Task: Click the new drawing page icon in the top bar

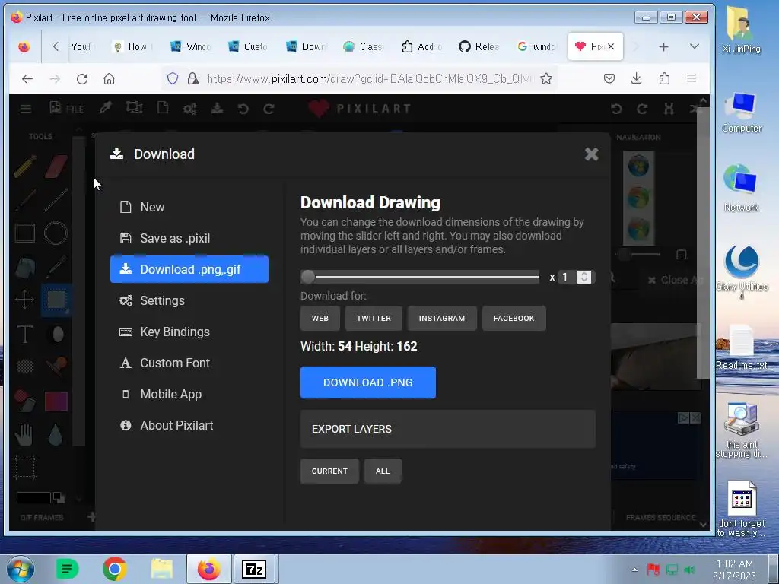Action: tap(163, 108)
